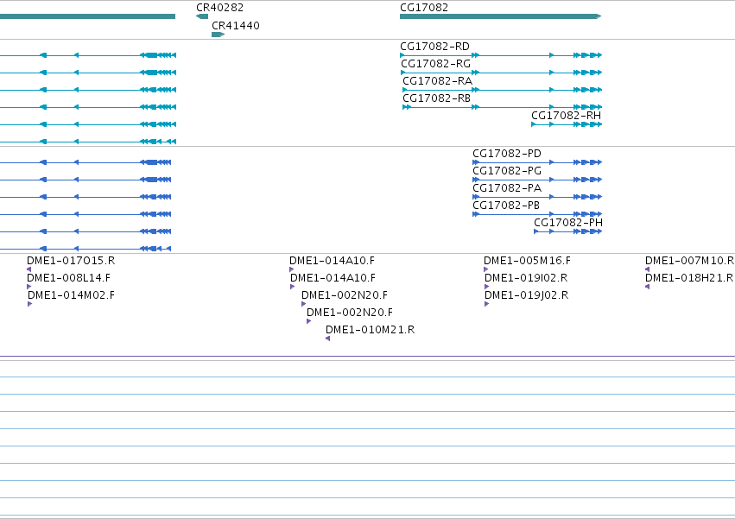Click the DME1-018H21.R marker label
The width and height of the screenshot is (735, 519).
pyautogui.click(x=689, y=278)
